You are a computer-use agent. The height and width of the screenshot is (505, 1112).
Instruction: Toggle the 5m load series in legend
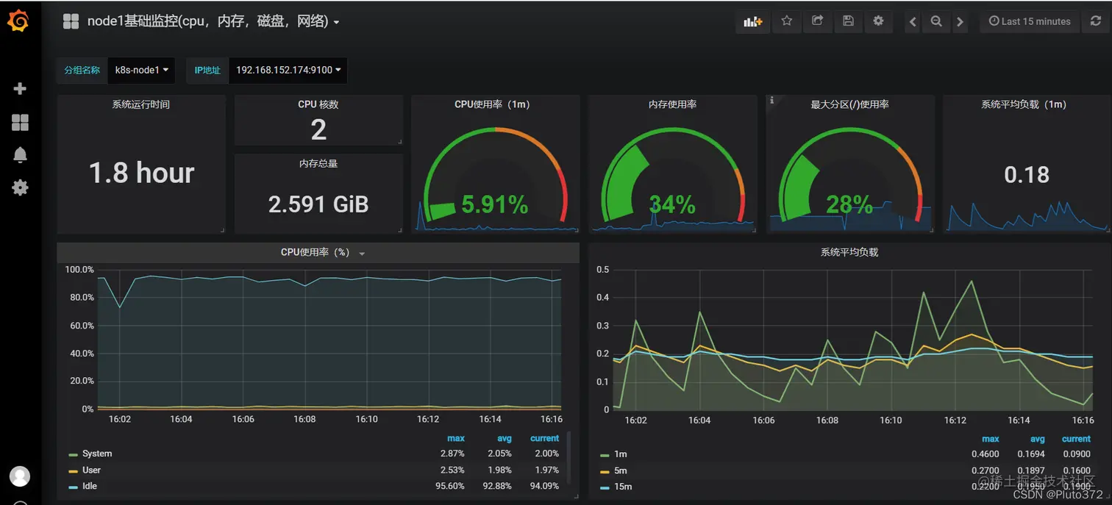620,470
